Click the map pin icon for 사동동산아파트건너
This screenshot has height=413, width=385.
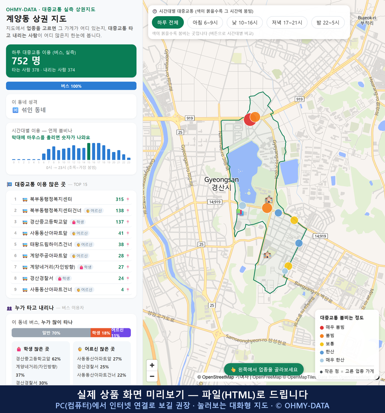(x=128, y=290)
